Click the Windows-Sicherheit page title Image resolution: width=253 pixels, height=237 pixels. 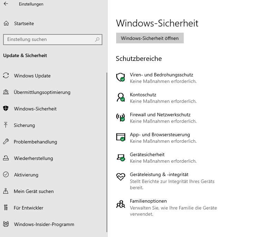pyautogui.click(x=157, y=23)
